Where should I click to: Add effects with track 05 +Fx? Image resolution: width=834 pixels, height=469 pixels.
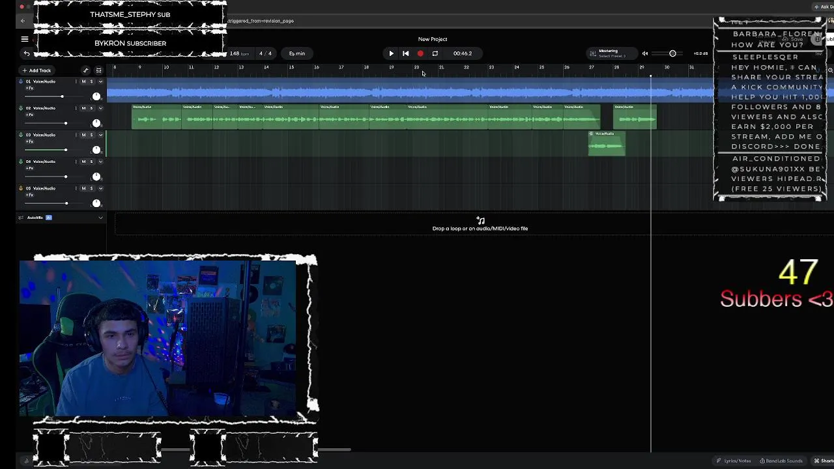[29, 195]
